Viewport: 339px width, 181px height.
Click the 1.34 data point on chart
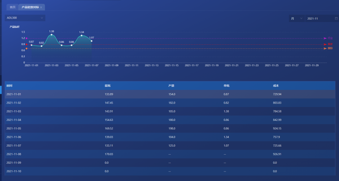click(82, 36)
